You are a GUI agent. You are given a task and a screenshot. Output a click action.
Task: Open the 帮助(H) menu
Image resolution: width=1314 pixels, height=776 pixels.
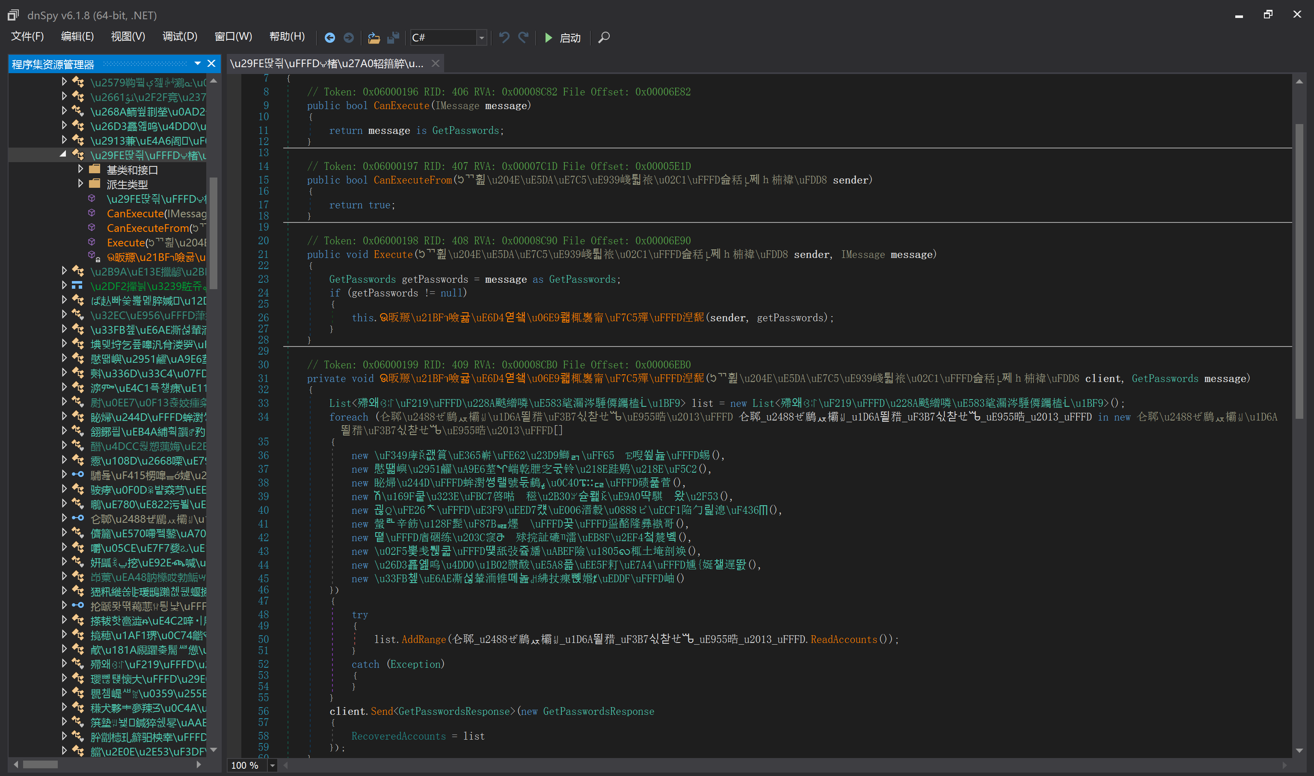(x=287, y=37)
